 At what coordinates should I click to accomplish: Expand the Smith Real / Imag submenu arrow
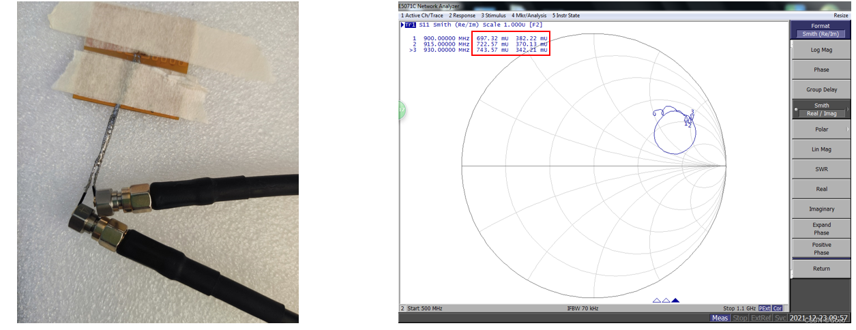pos(848,110)
